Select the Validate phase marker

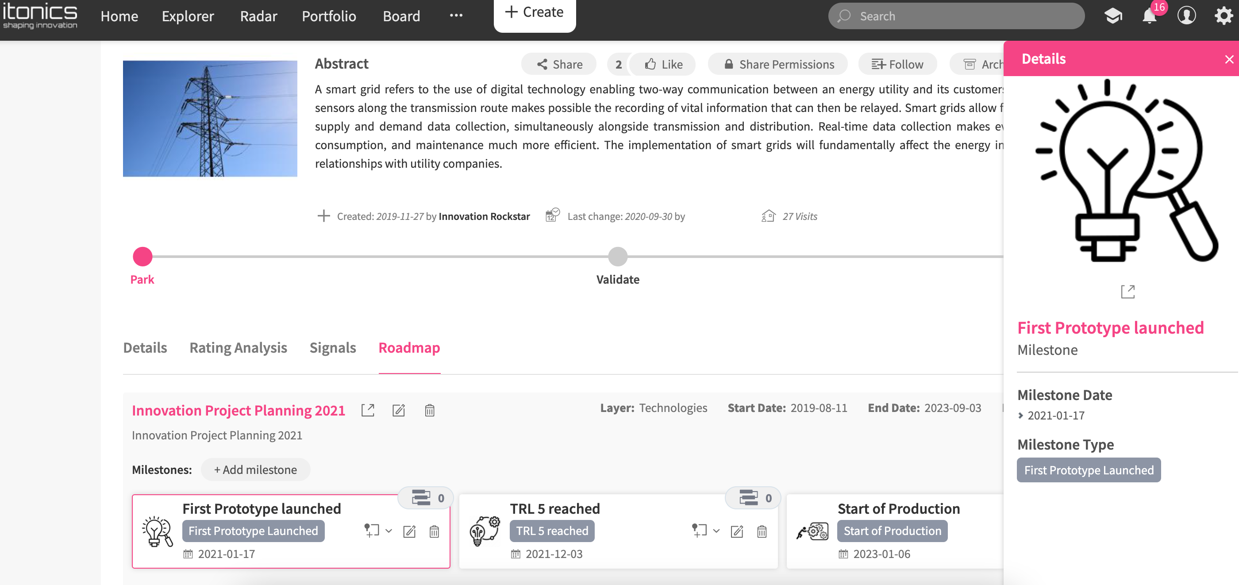pos(618,257)
